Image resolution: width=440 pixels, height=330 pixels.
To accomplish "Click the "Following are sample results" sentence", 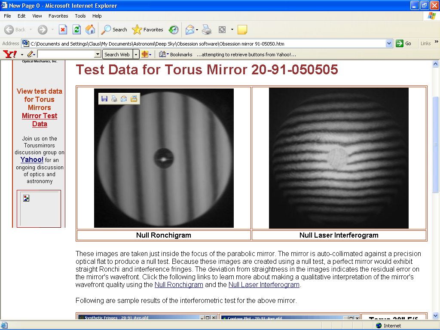I will pos(186,300).
